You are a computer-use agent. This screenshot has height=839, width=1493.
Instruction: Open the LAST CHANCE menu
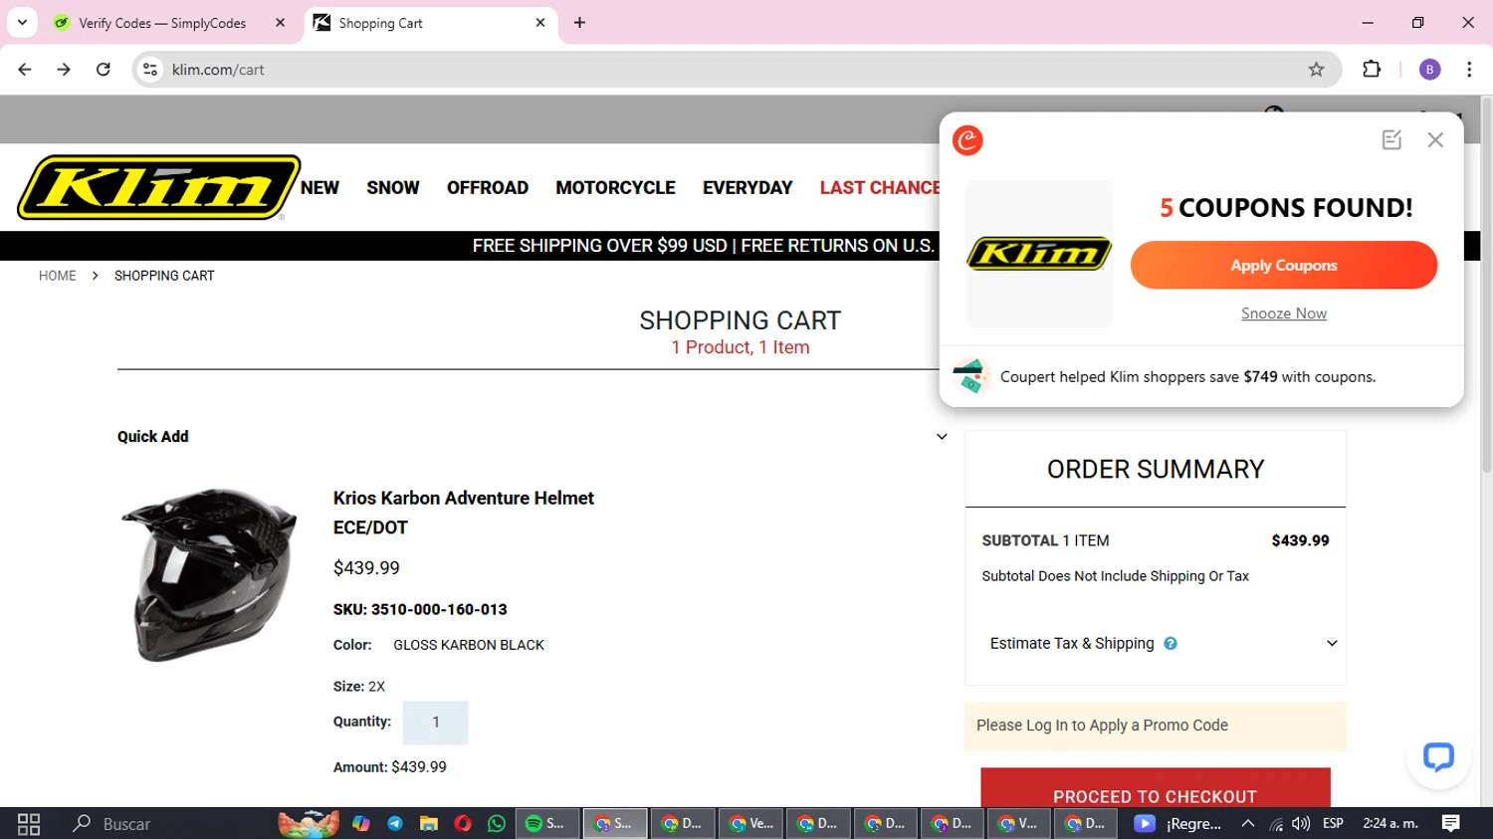(880, 187)
